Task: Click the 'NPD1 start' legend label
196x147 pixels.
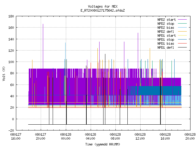Action: pyautogui.click(x=167, y=36)
